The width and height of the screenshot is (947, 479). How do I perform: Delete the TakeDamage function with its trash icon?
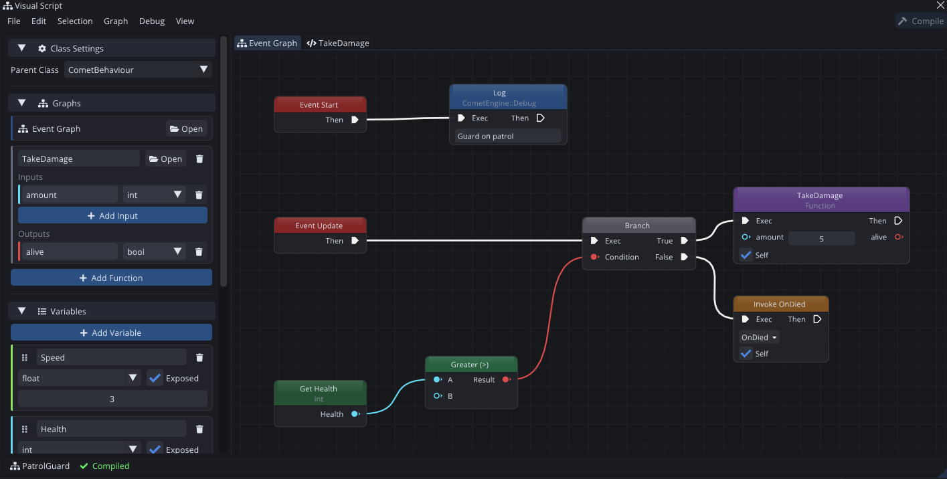(199, 159)
